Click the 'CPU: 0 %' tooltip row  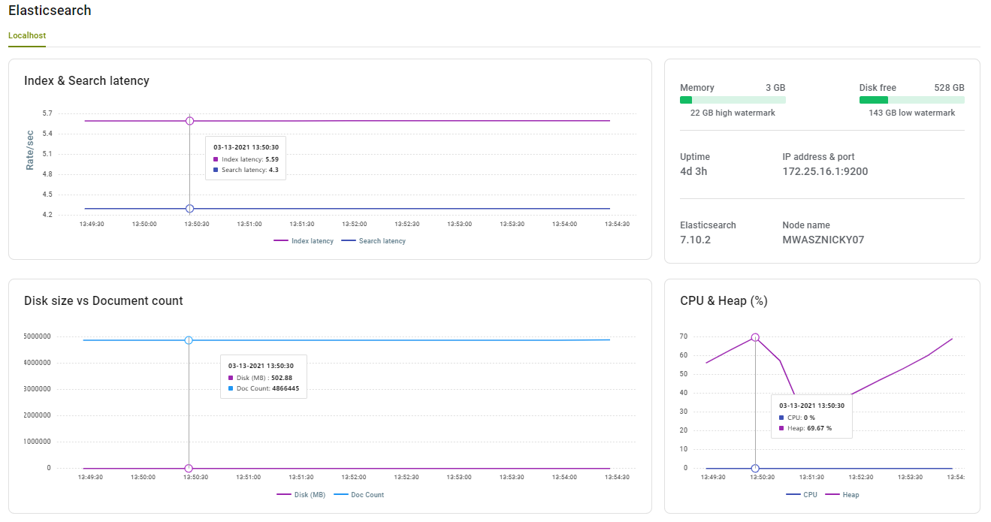[797, 417]
